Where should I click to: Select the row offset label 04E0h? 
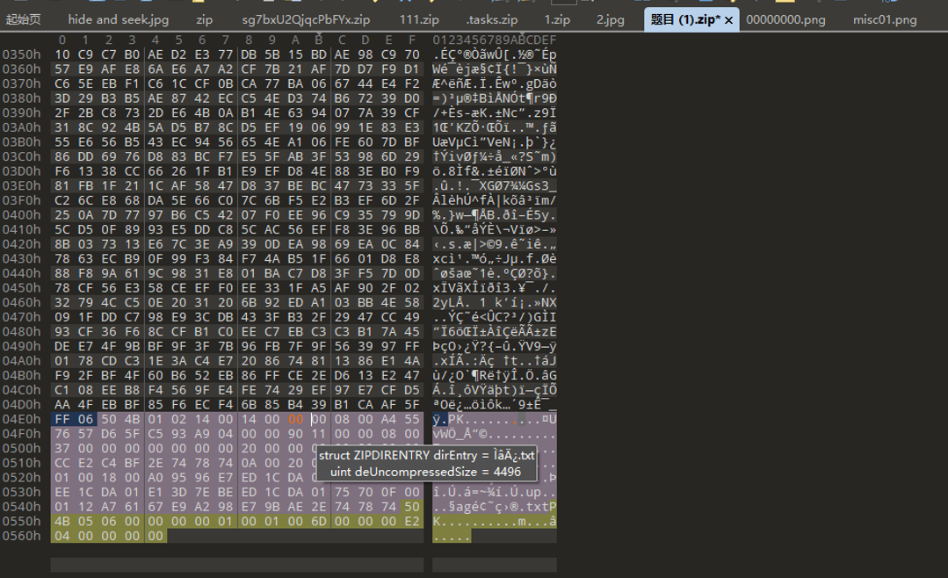[22, 419]
